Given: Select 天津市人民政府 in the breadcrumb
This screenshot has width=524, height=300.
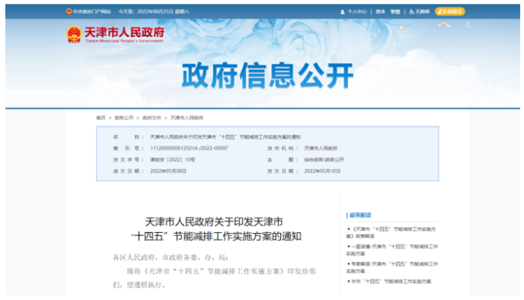Looking at the screenshot, I should coord(187,117).
